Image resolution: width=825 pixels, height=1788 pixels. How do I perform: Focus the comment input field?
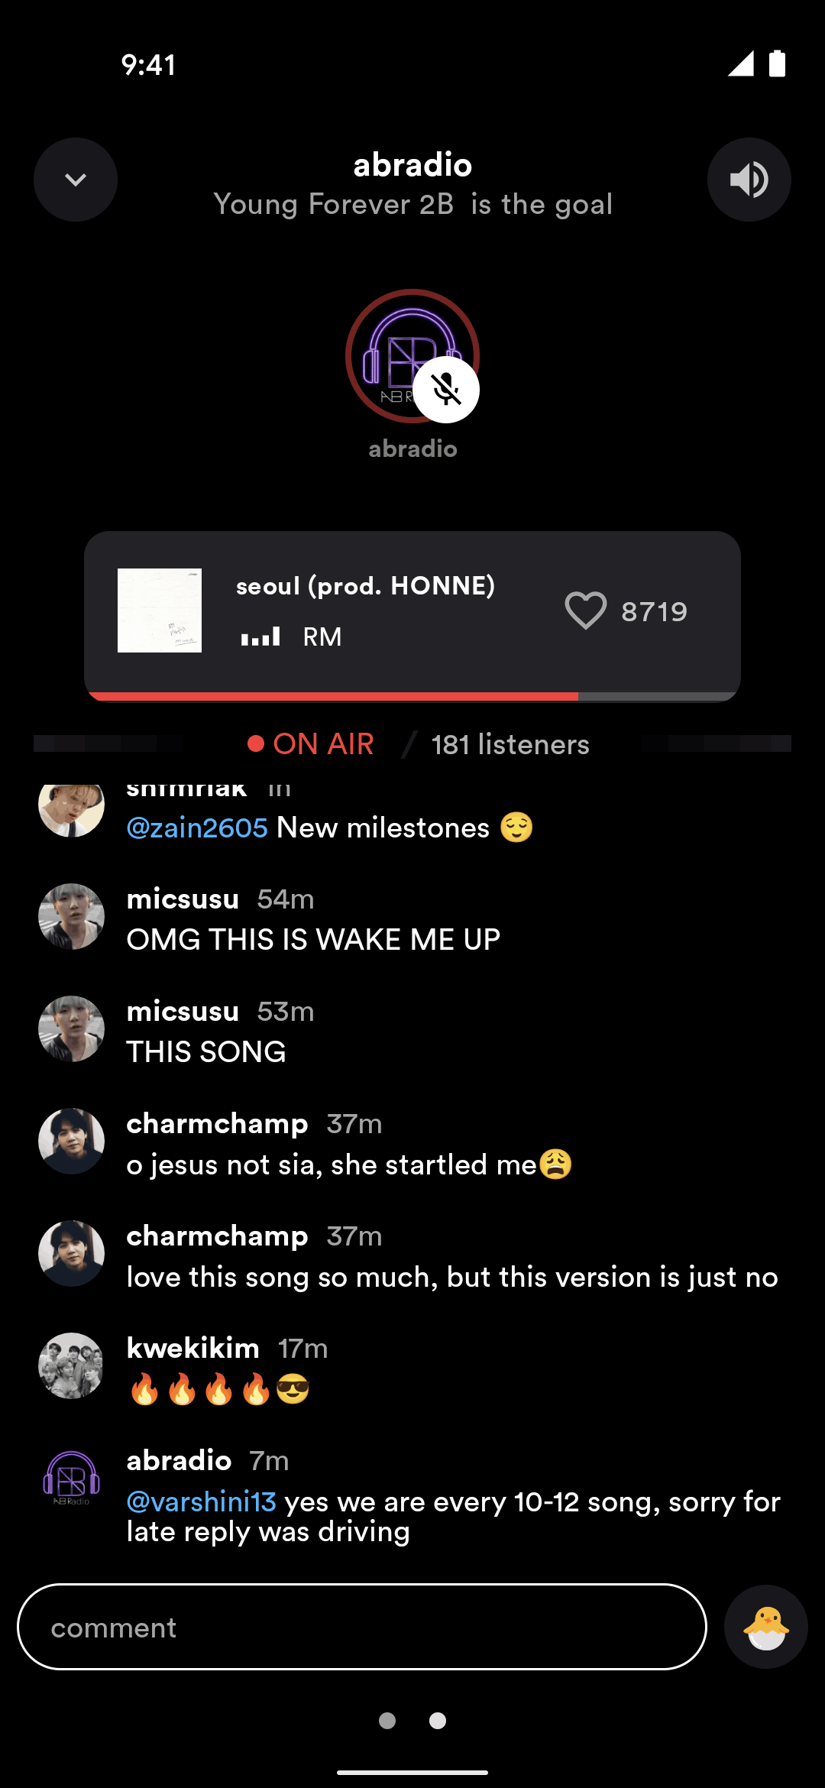pyautogui.click(x=362, y=1627)
